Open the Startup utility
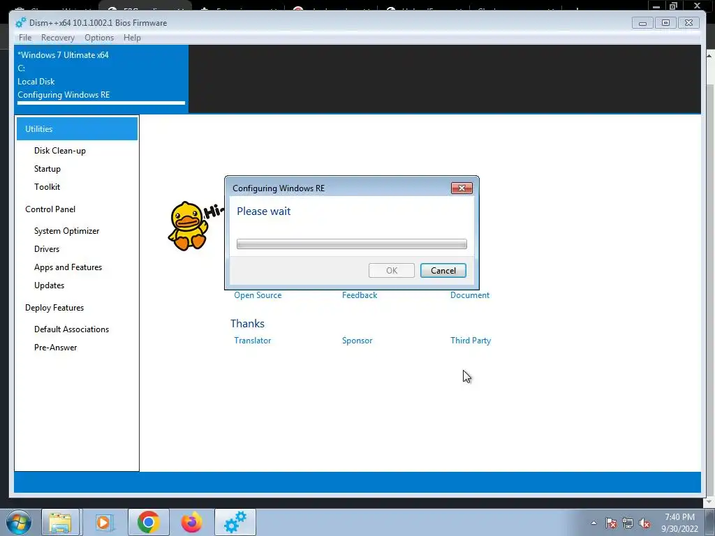Viewport: 715px width, 536px height. coord(47,169)
